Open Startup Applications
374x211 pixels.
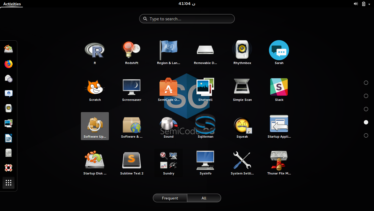pos(279,127)
